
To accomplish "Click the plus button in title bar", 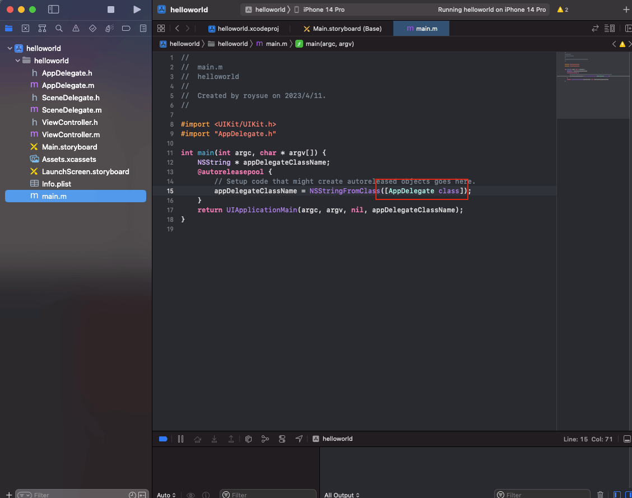I will [x=626, y=10].
